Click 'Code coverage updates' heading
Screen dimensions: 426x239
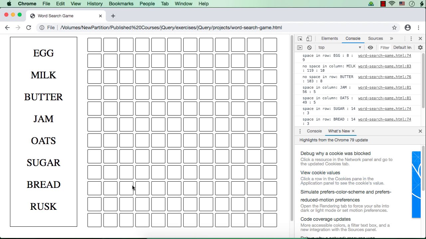(x=325, y=219)
